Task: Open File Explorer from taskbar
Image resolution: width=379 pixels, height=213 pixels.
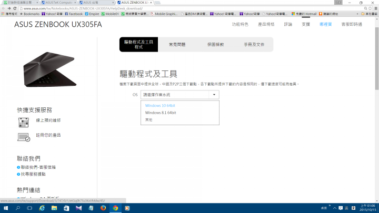Action: click(x=54, y=208)
